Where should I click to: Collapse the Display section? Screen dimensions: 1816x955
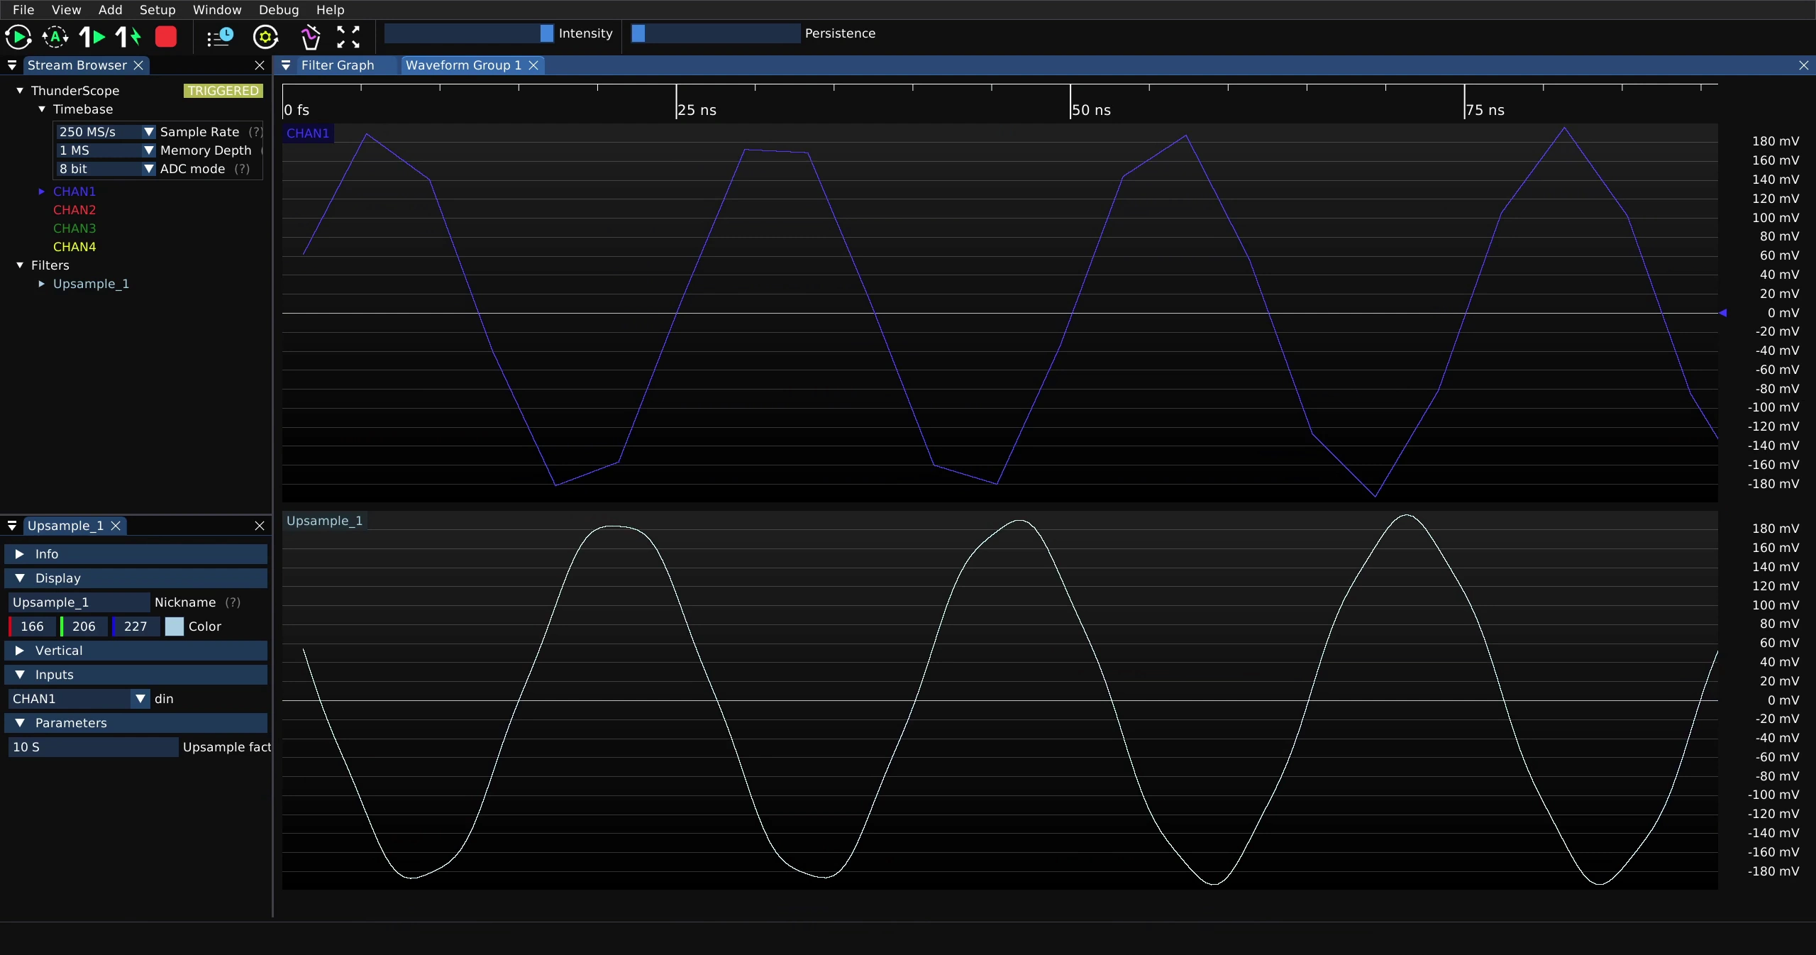click(x=136, y=578)
